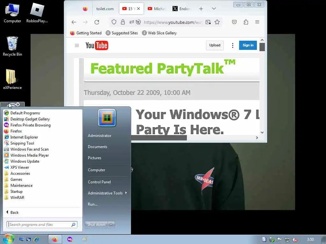Open YouTube guide hamburger menu
Image resolution: width=326 pixels, height=244 pixels.
[x=77, y=45]
